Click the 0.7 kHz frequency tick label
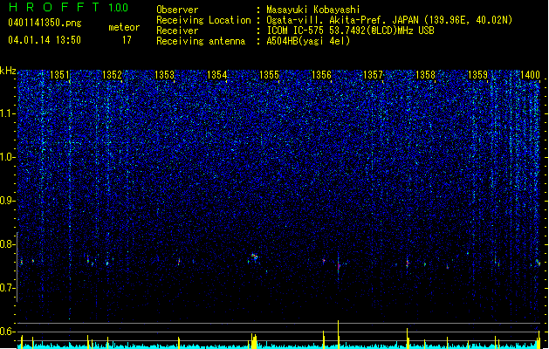This screenshot has height=349, width=549. pos(8,288)
